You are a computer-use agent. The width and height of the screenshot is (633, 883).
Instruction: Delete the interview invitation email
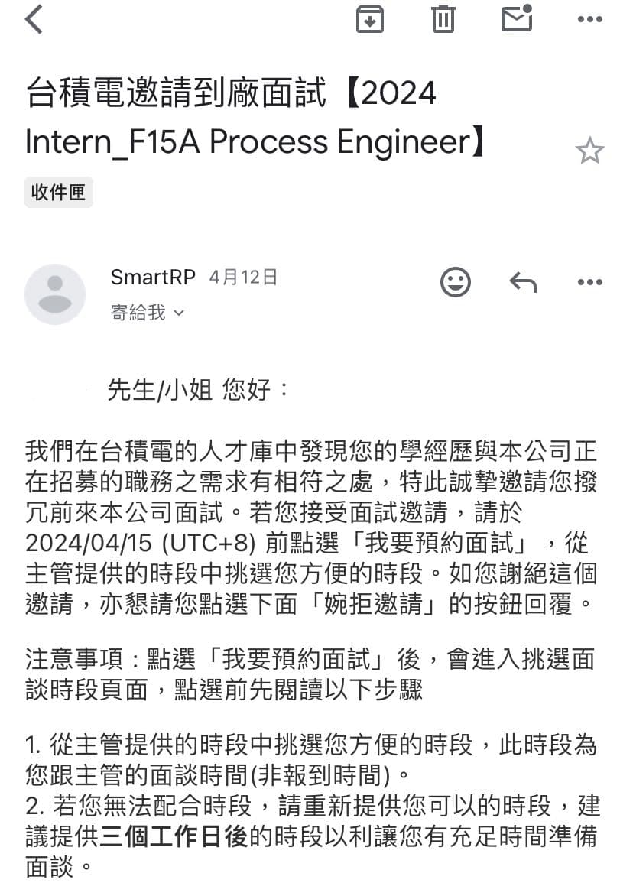pyautogui.click(x=443, y=19)
